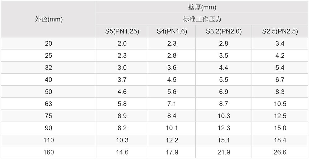Click the 外径(mm) header cell
This screenshot has width=309, height=159.
click(x=49, y=19)
